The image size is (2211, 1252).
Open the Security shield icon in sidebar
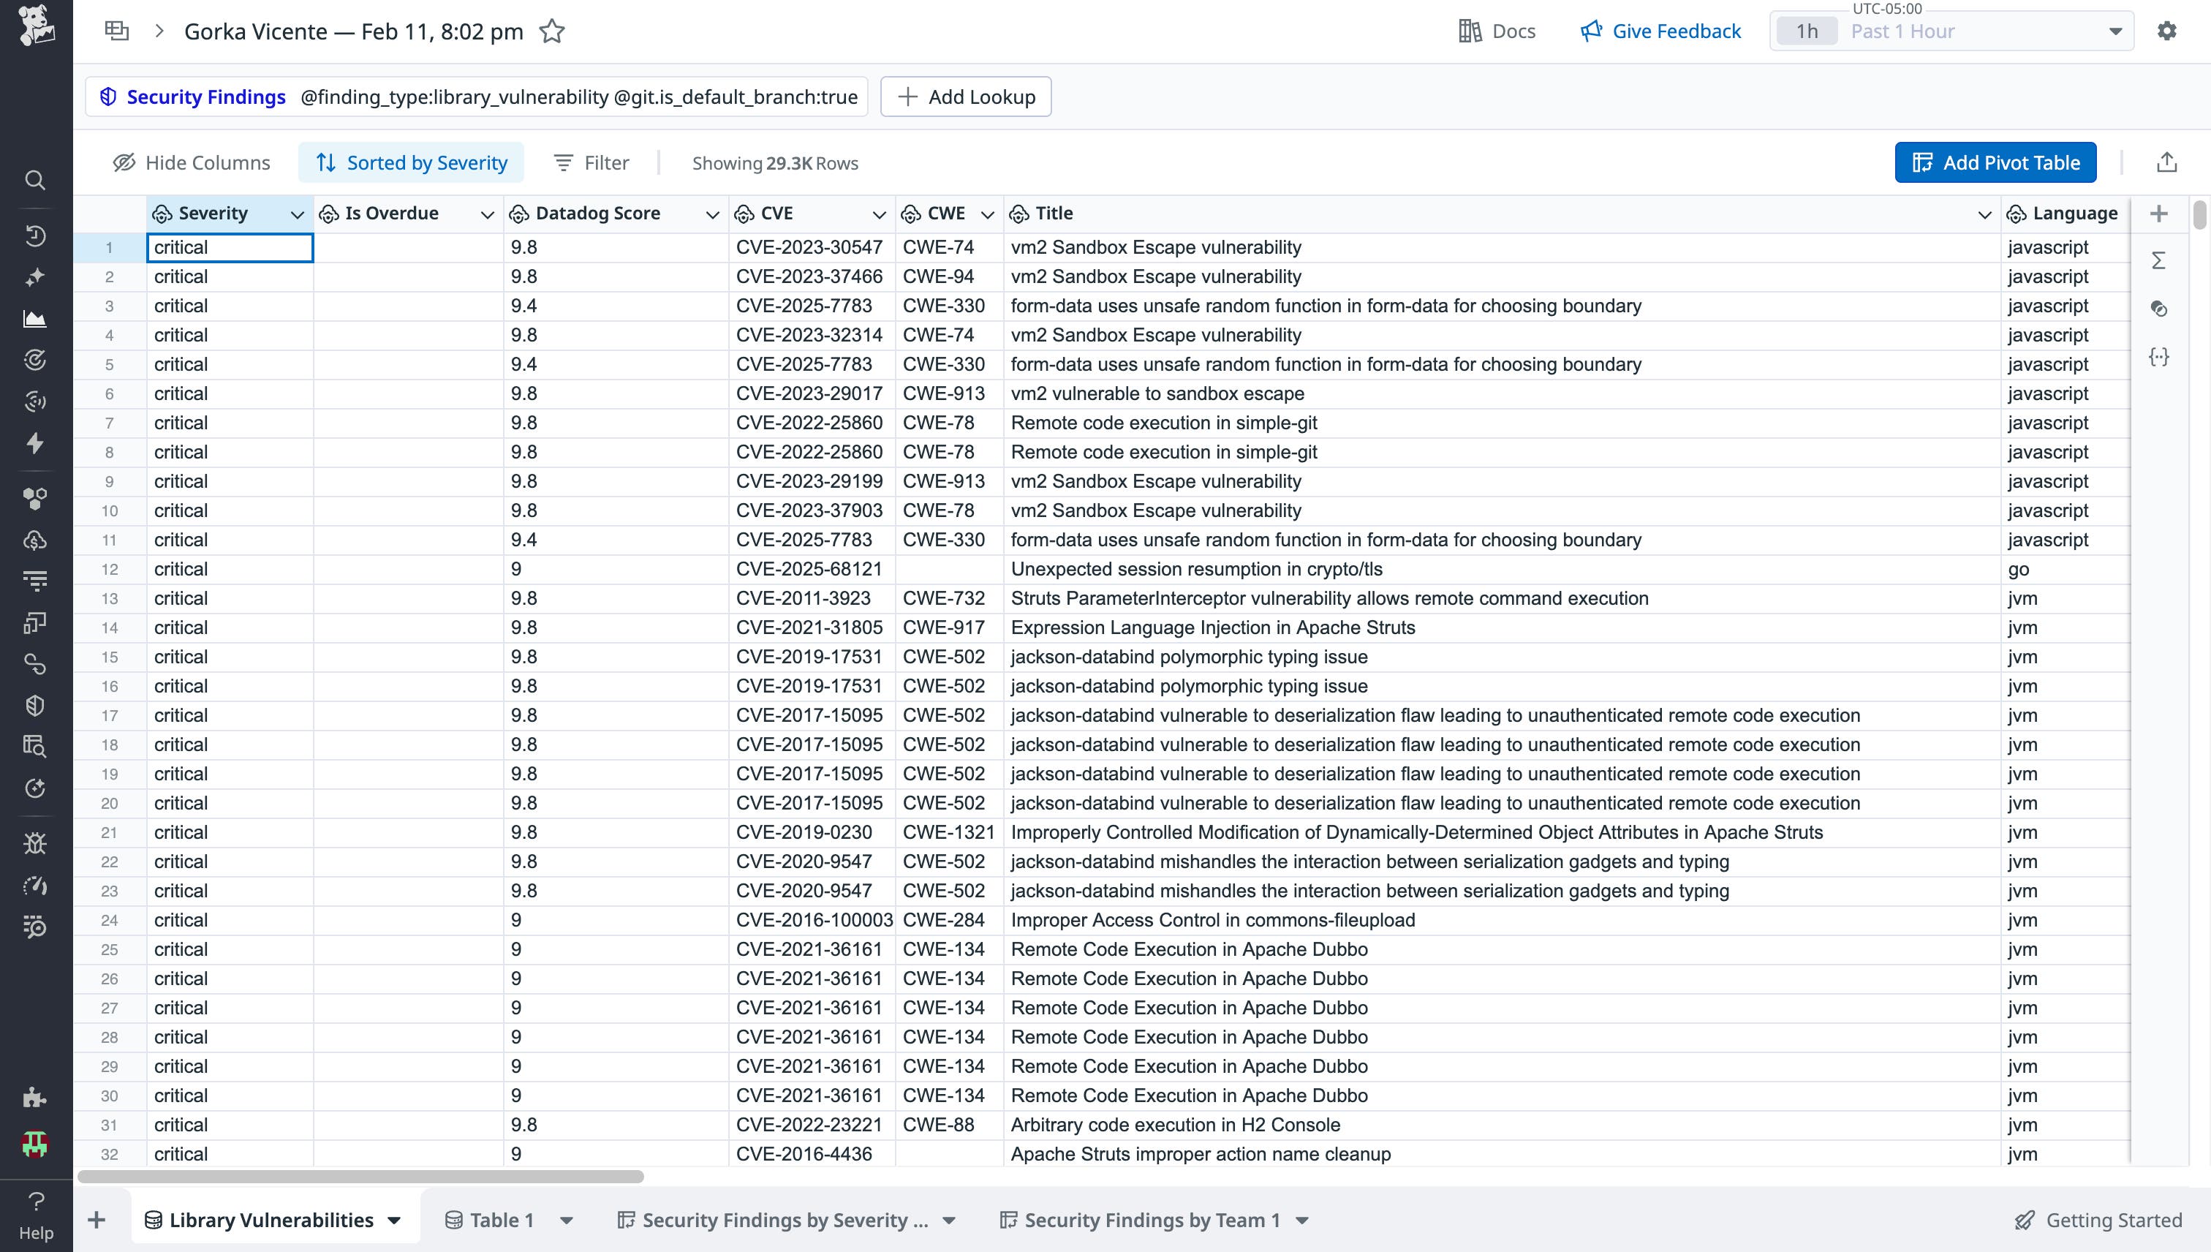[34, 705]
